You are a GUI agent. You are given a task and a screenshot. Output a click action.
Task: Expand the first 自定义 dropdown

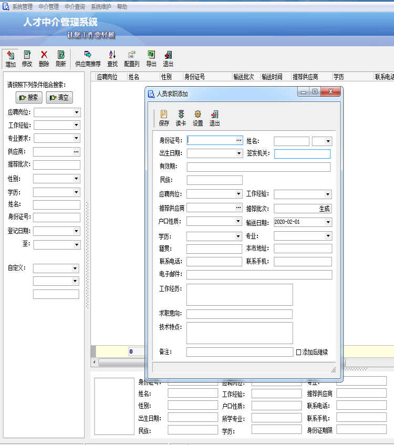click(75, 268)
